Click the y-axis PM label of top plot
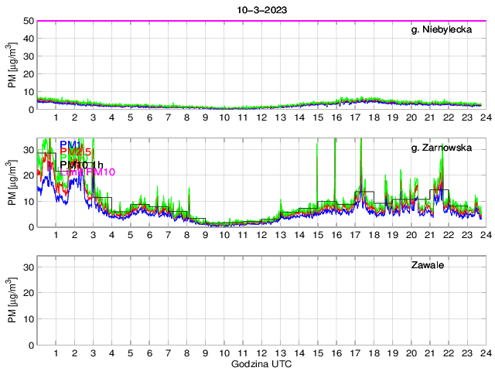This screenshot has width=495, height=371. (12, 66)
